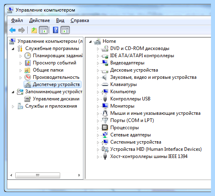Select Производительность in the tree
The height and width of the screenshot is (196, 215).
[x=56, y=77]
